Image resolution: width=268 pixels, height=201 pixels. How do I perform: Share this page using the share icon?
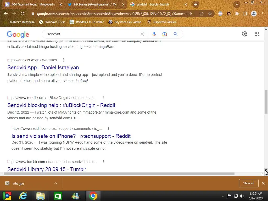[x=202, y=14]
